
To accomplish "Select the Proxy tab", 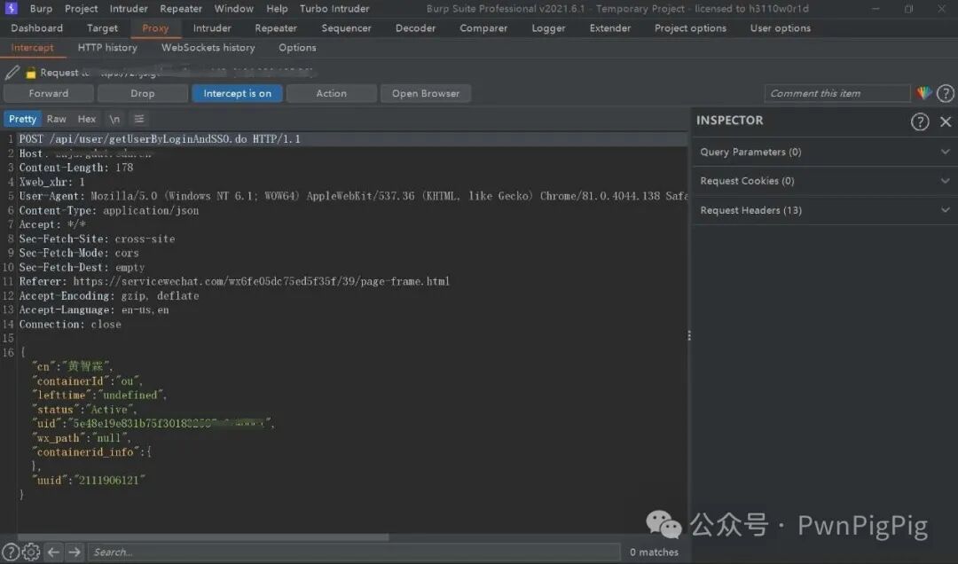I will tap(155, 28).
